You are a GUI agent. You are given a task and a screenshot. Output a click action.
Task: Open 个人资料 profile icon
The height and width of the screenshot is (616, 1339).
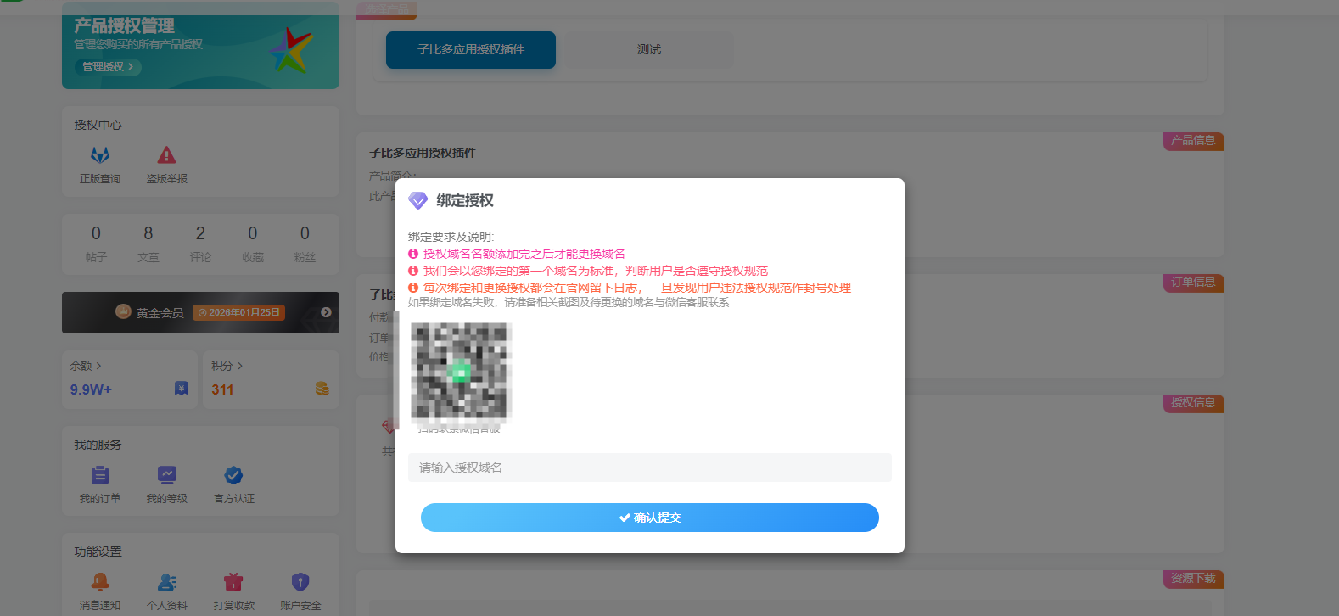[166, 582]
